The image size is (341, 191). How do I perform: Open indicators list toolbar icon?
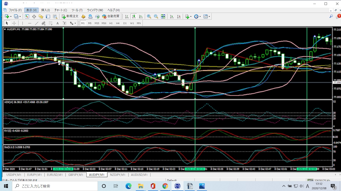(187, 17)
